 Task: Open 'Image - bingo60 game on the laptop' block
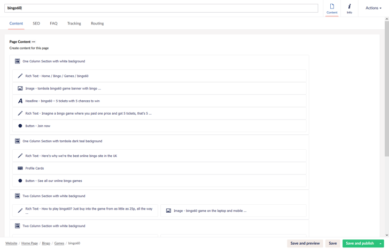tap(234, 211)
